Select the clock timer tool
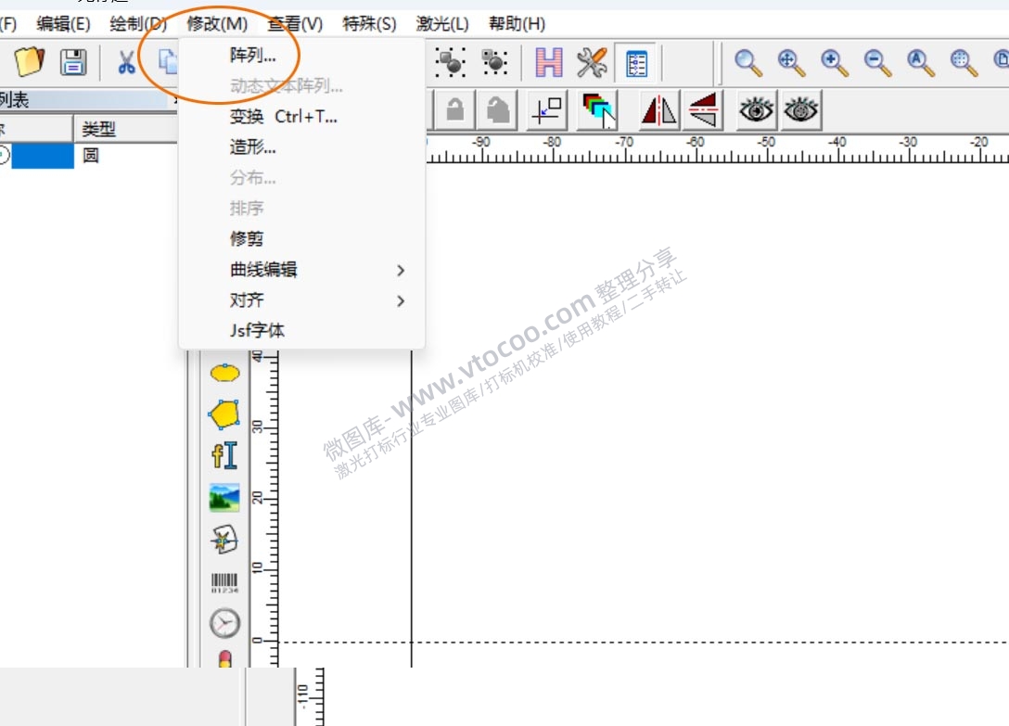This screenshot has width=1009, height=726. [x=224, y=623]
